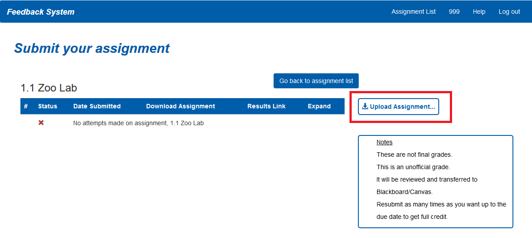This screenshot has height=238, width=532.
Task: Click the underlined Notes heading
Action: tap(384, 142)
